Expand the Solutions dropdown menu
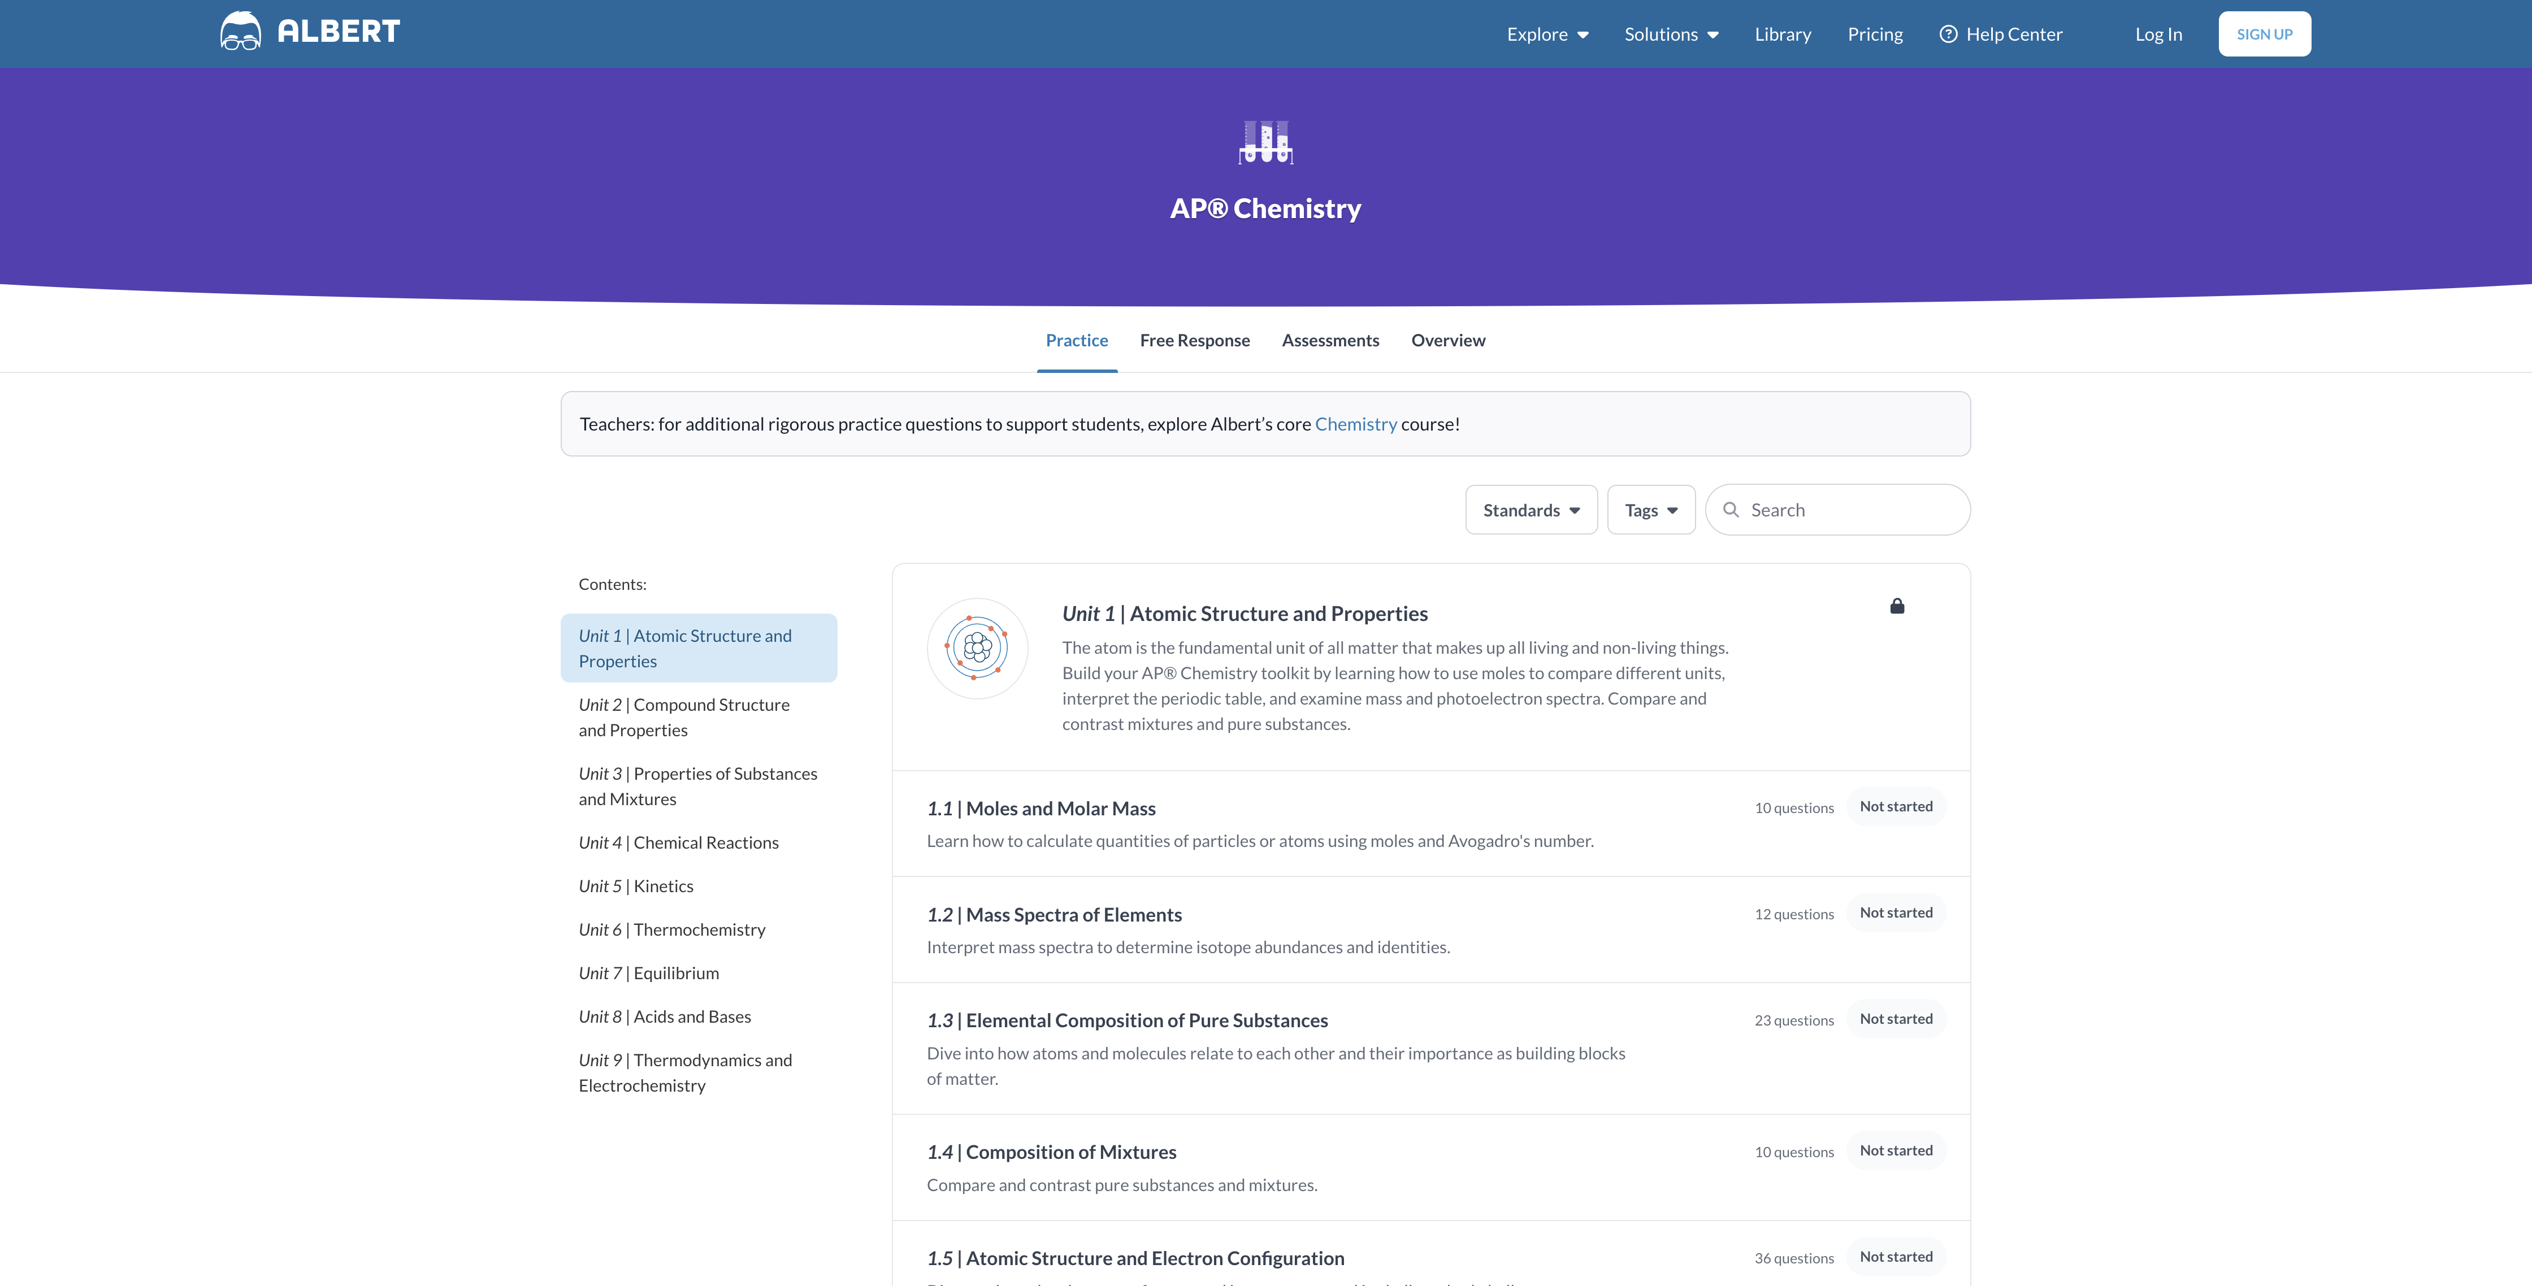Screen dimensions: 2532x1286 (1671, 34)
